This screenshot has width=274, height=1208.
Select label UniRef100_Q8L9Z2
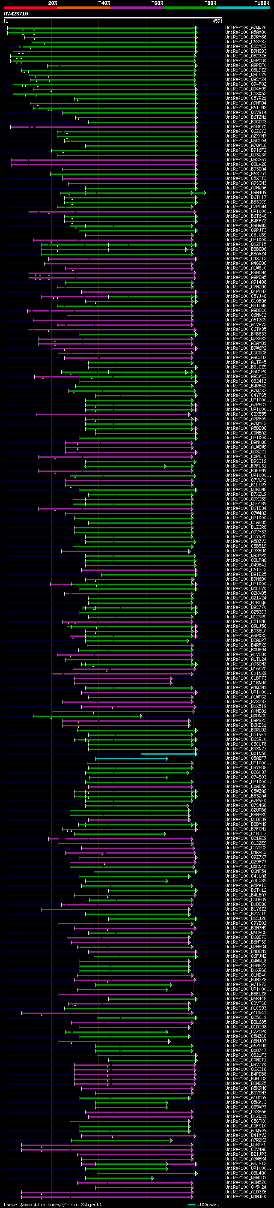pos(246,70)
